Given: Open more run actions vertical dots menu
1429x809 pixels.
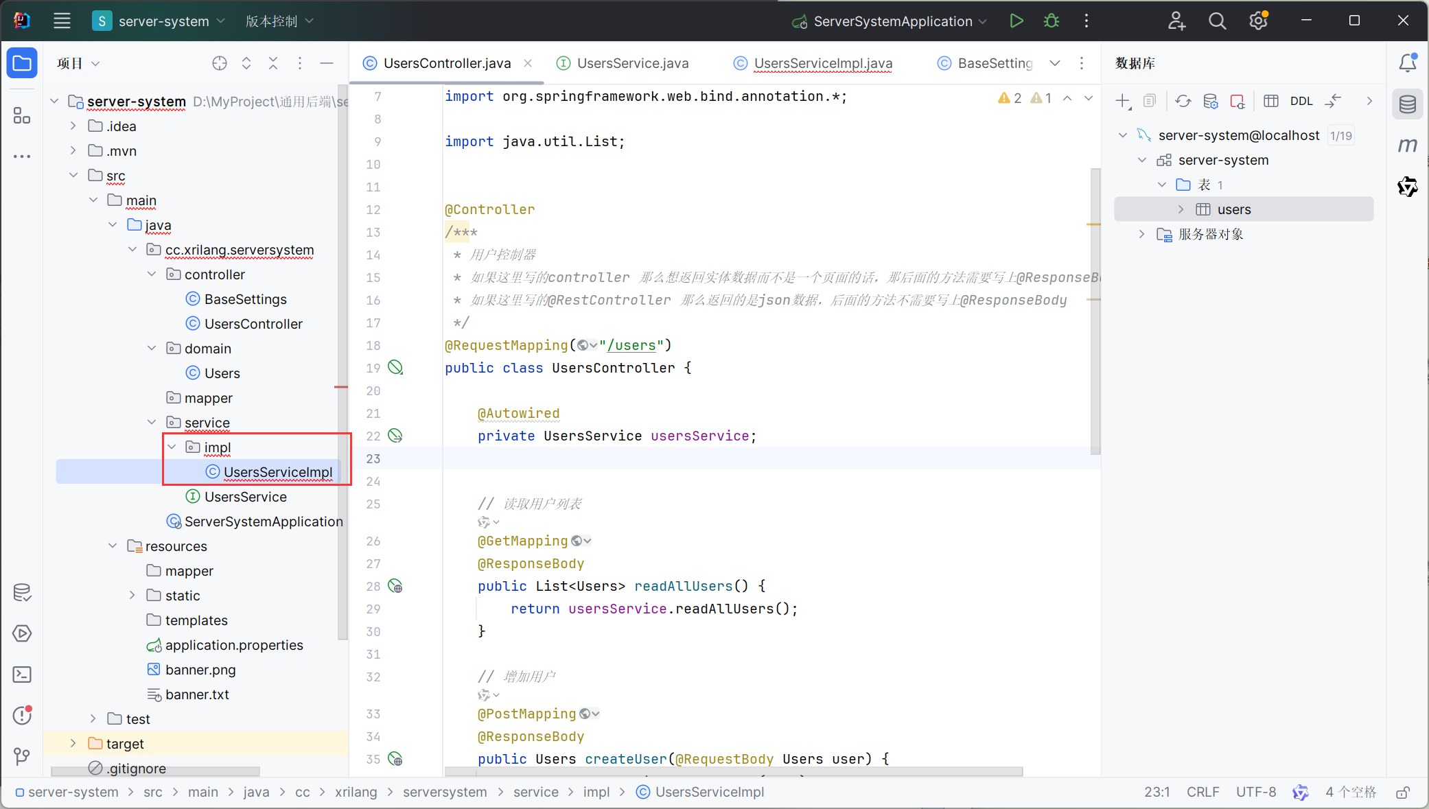Looking at the screenshot, I should pyautogui.click(x=1087, y=21).
